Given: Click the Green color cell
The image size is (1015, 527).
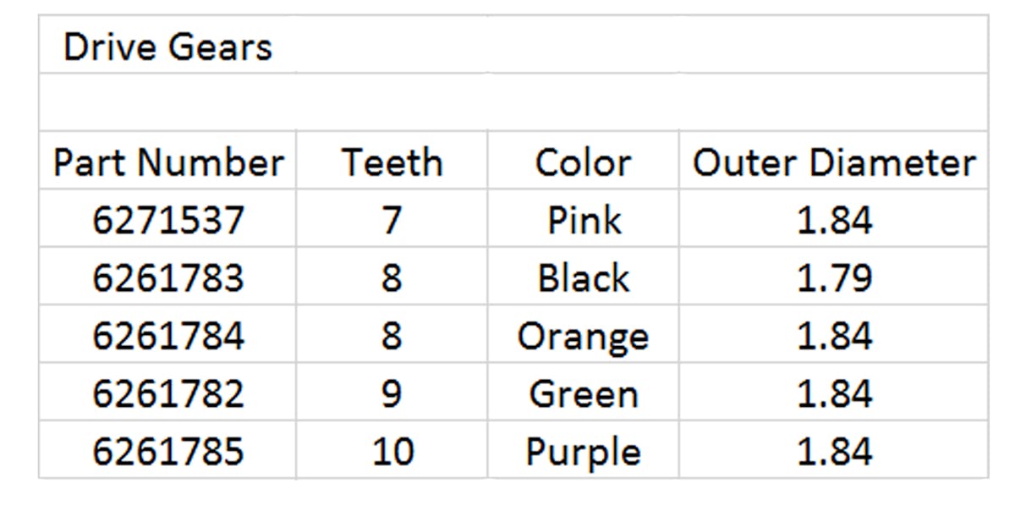Looking at the screenshot, I should pos(583,393).
